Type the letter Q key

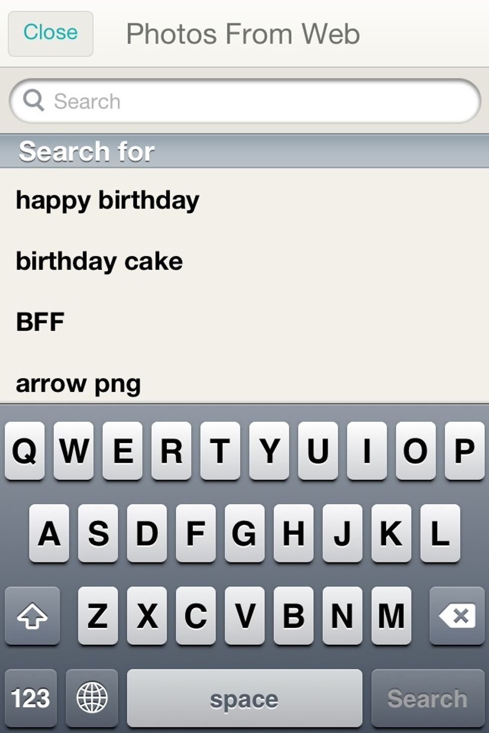tap(24, 451)
